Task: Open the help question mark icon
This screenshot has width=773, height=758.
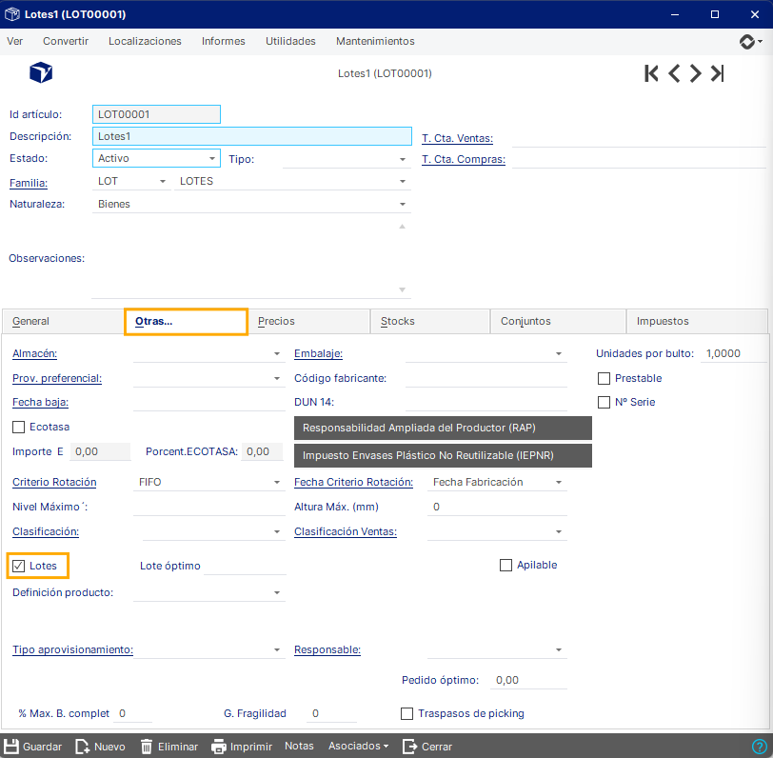Action: [x=760, y=747]
